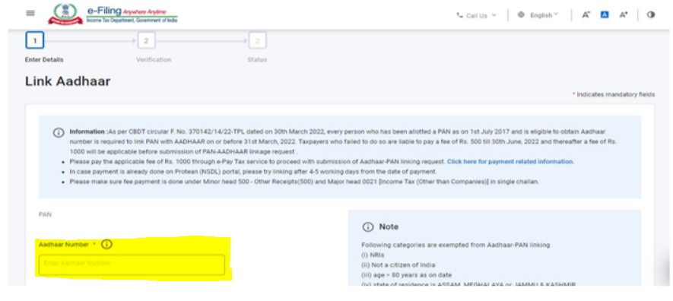Select the Status step box
Viewport: 673px width, 301px height.
(258, 41)
